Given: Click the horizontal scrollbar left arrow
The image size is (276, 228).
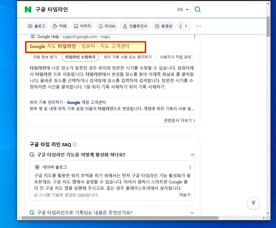Looking at the screenshot, I should [x=19, y=218].
